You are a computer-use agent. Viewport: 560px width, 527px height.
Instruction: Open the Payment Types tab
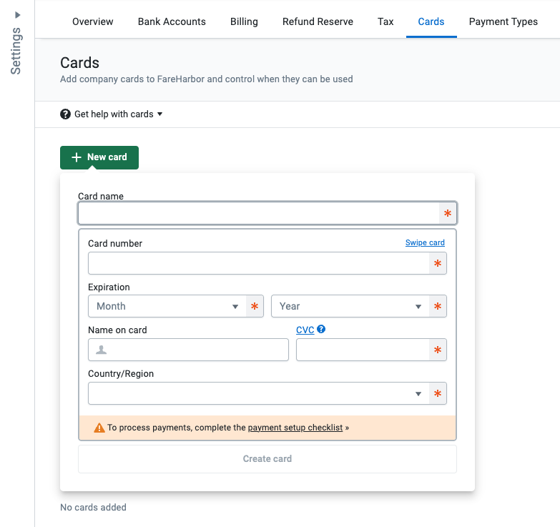click(503, 21)
